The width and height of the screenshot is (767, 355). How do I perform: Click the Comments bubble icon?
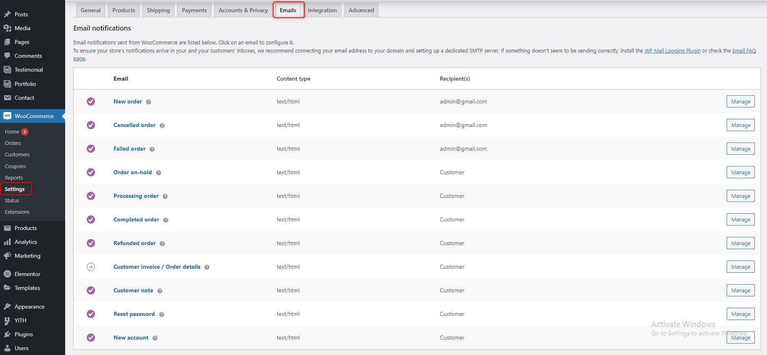coord(7,56)
